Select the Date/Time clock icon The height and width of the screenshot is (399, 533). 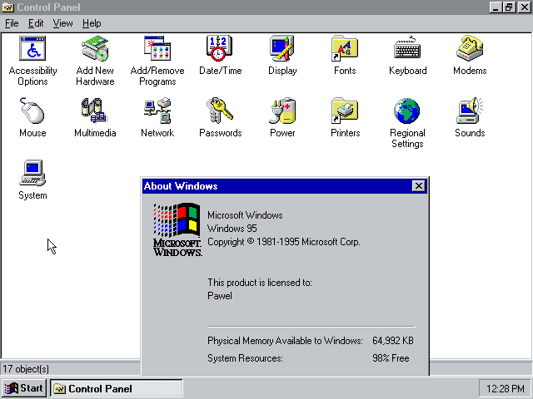220,48
